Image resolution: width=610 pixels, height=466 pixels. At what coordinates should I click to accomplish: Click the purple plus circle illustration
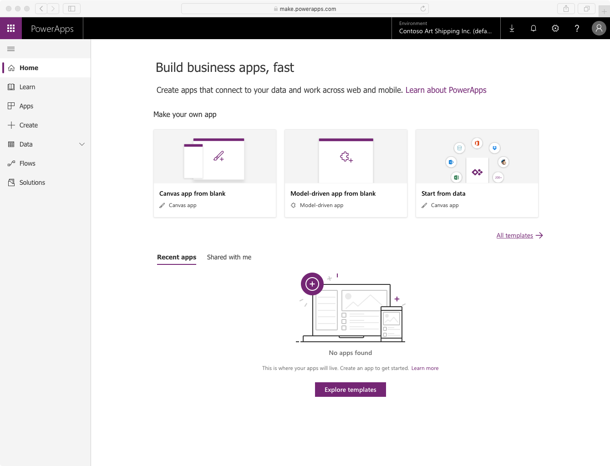pyautogui.click(x=312, y=284)
